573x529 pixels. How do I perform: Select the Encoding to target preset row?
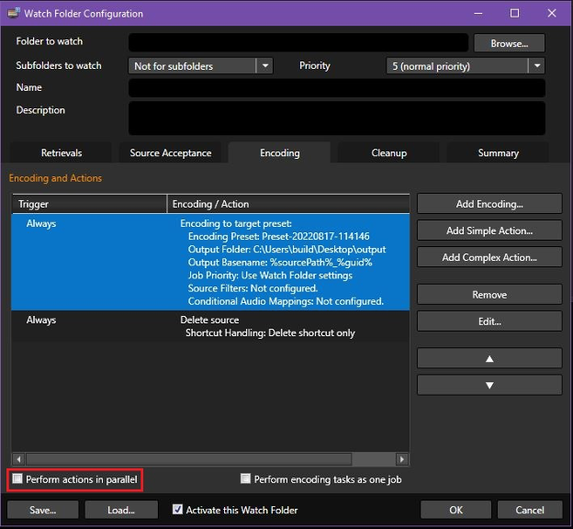pyautogui.click(x=210, y=262)
